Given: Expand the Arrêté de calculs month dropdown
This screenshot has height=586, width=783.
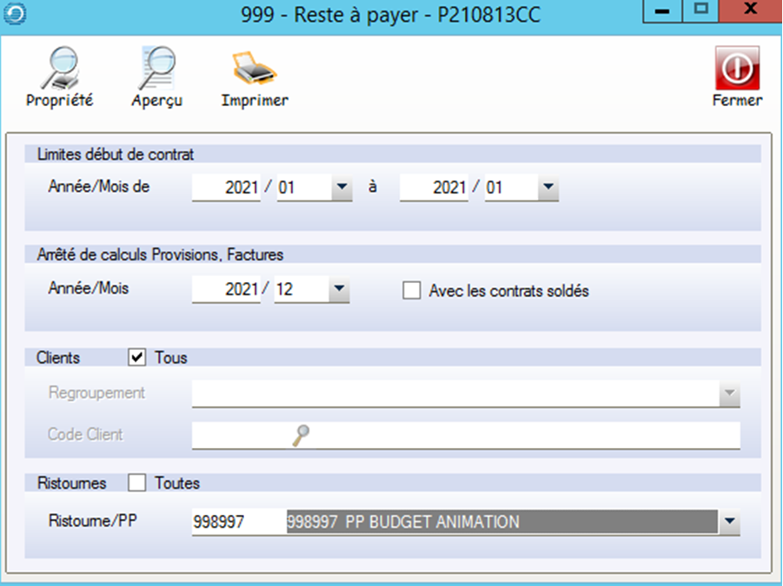Looking at the screenshot, I should click(339, 290).
